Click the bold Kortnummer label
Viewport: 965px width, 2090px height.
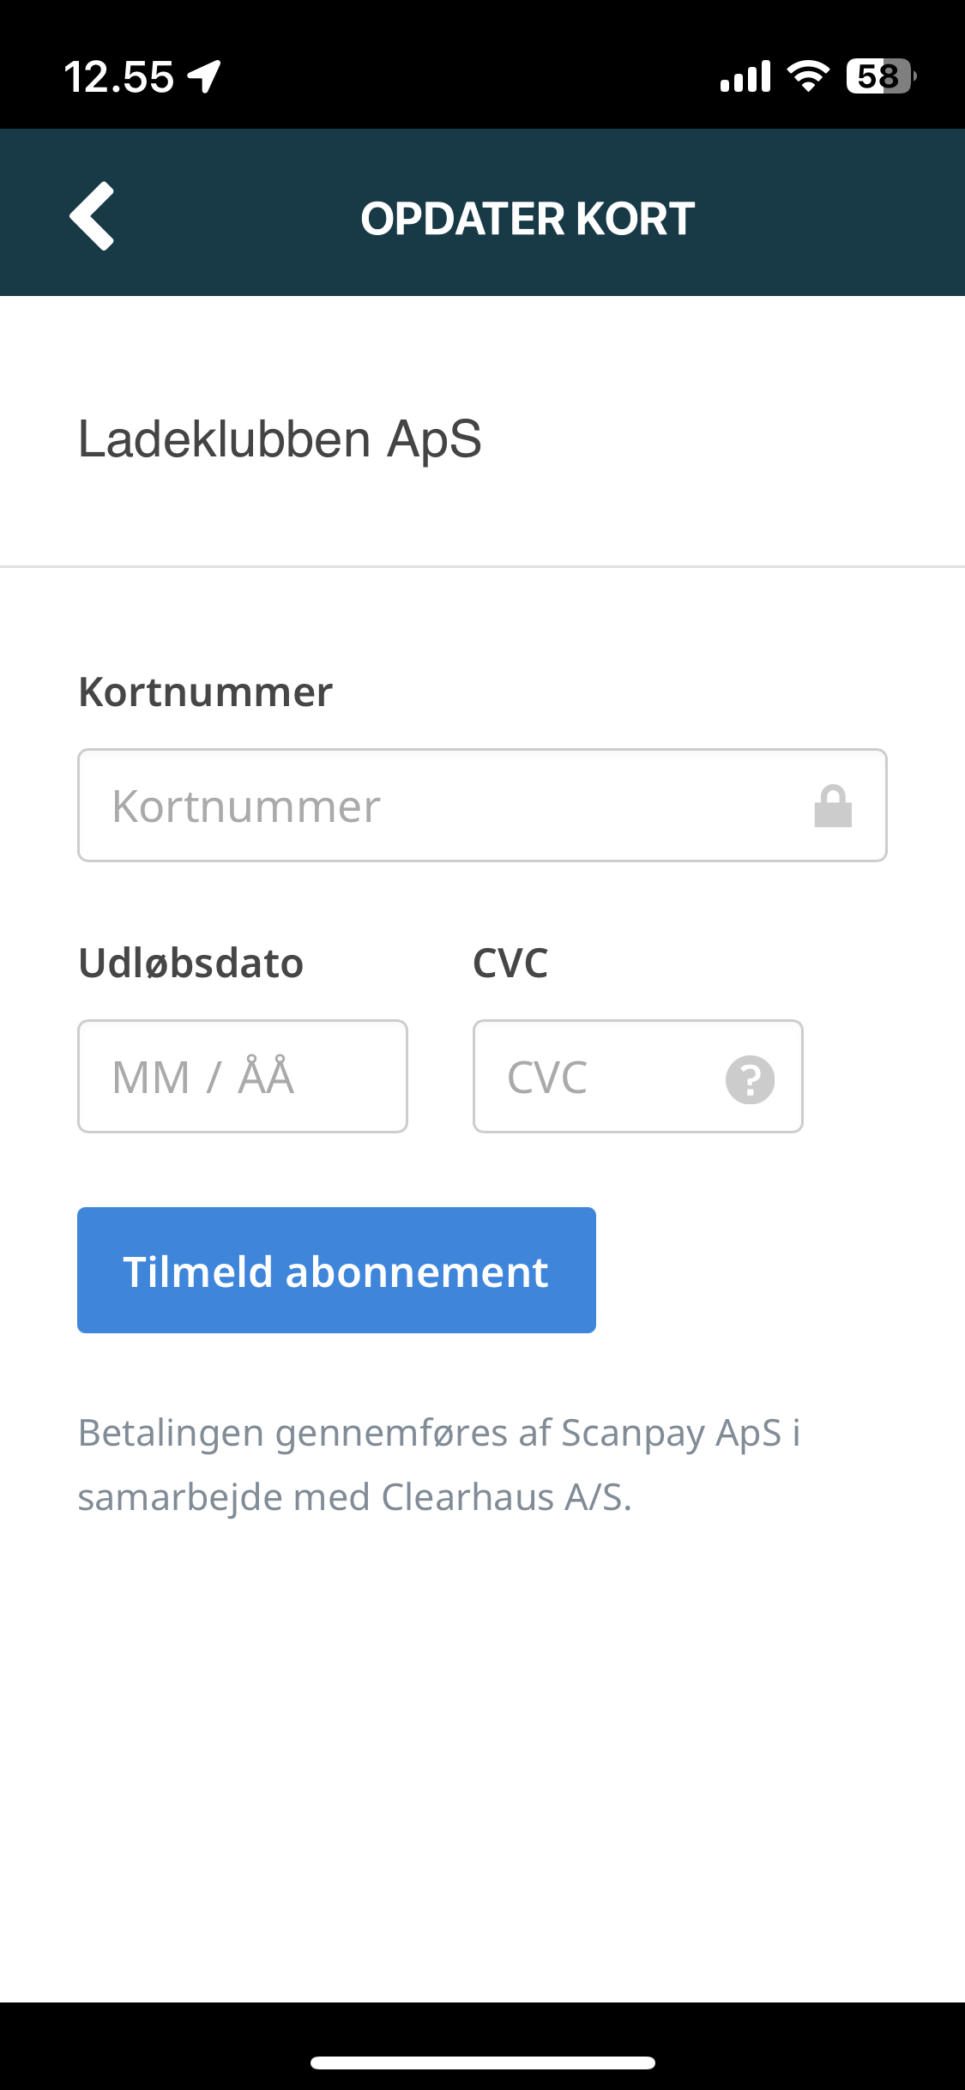(x=205, y=692)
